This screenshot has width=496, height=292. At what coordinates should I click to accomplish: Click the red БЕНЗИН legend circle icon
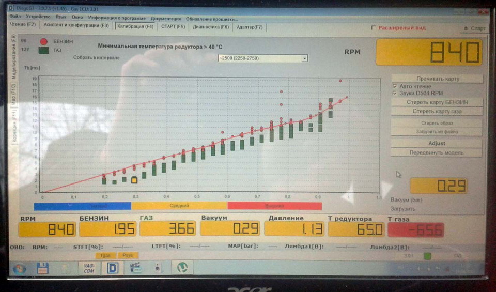click(43, 41)
